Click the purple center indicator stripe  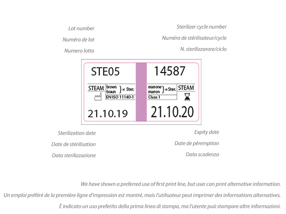[141, 92]
